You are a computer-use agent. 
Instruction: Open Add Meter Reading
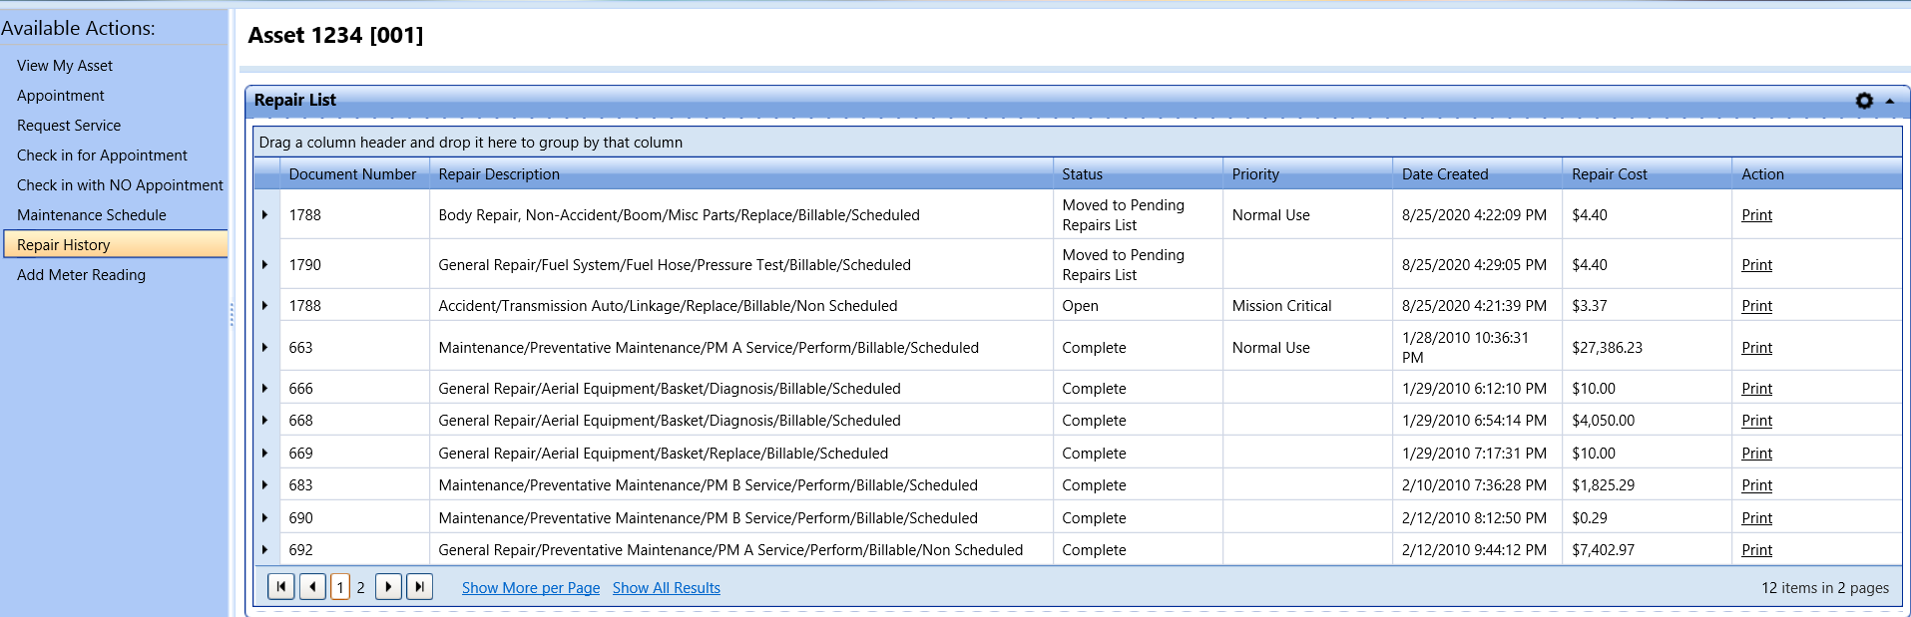[x=81, y=275]
